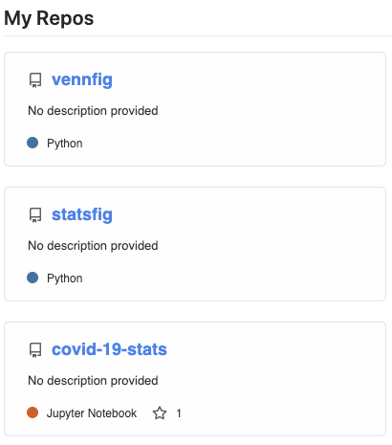392x445 pixels.
Task: Click covid-19-stats' No description provided text
Action: pos(93,381)
